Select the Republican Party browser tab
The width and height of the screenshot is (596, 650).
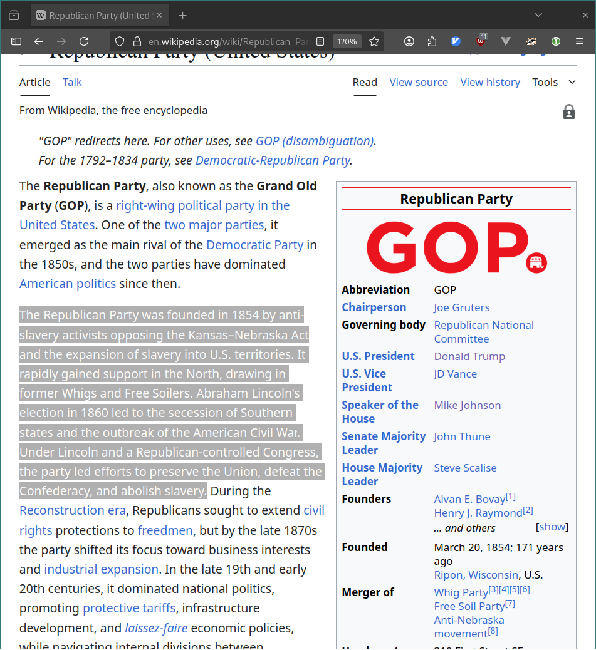point(100,16)
